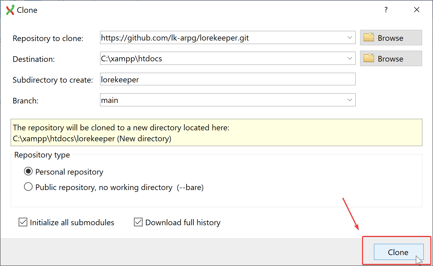This screenshot has height=266, width=433.
Task: Expand the Branch dropdown showing main
Action: coord(350,100)
